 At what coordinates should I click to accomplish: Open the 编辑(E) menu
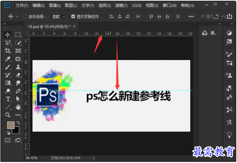click(38, 6)
